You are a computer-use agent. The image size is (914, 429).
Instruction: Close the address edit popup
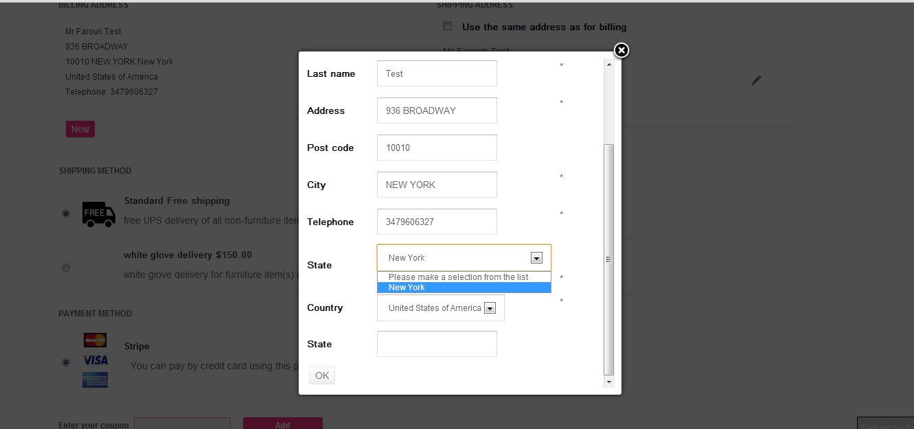tap(621, 50)
